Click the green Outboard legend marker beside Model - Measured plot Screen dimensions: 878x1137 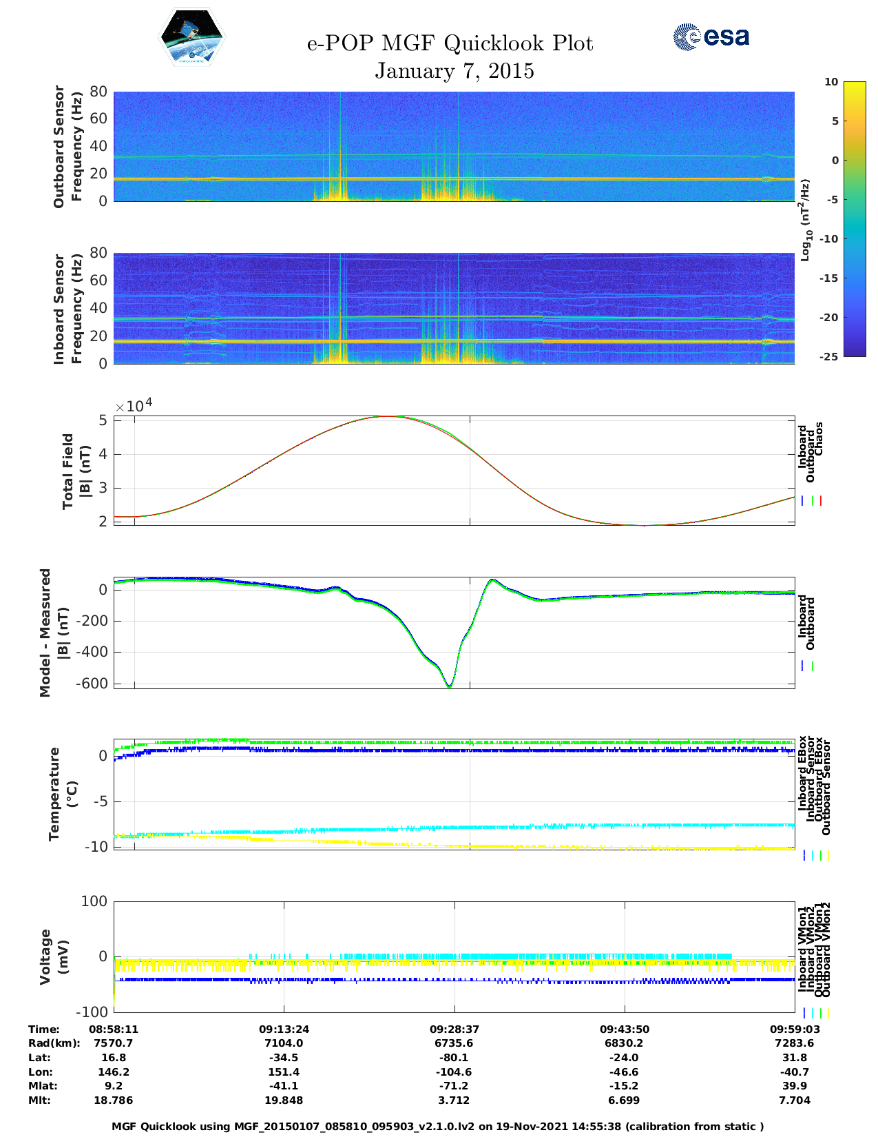pos(813,666)
